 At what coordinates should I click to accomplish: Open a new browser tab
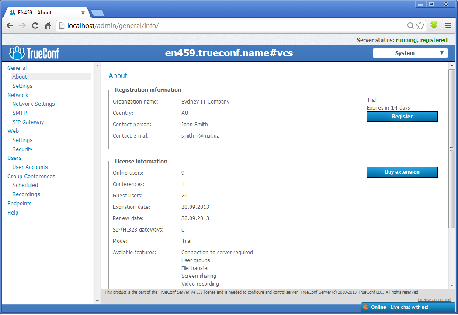tap(97, 13)
